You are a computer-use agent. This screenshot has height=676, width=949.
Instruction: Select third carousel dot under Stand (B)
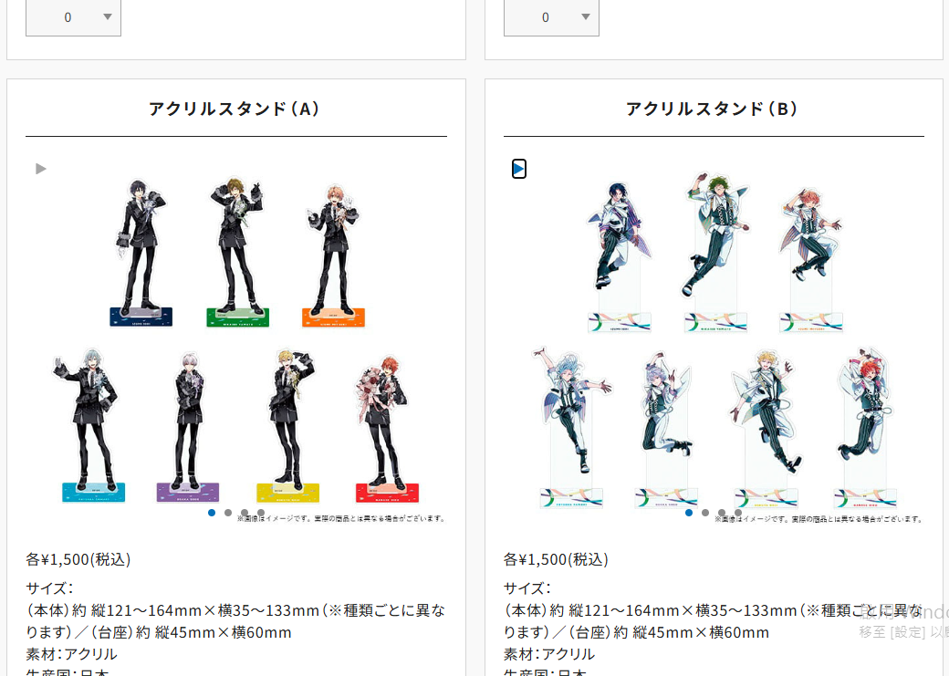point(722,513)
